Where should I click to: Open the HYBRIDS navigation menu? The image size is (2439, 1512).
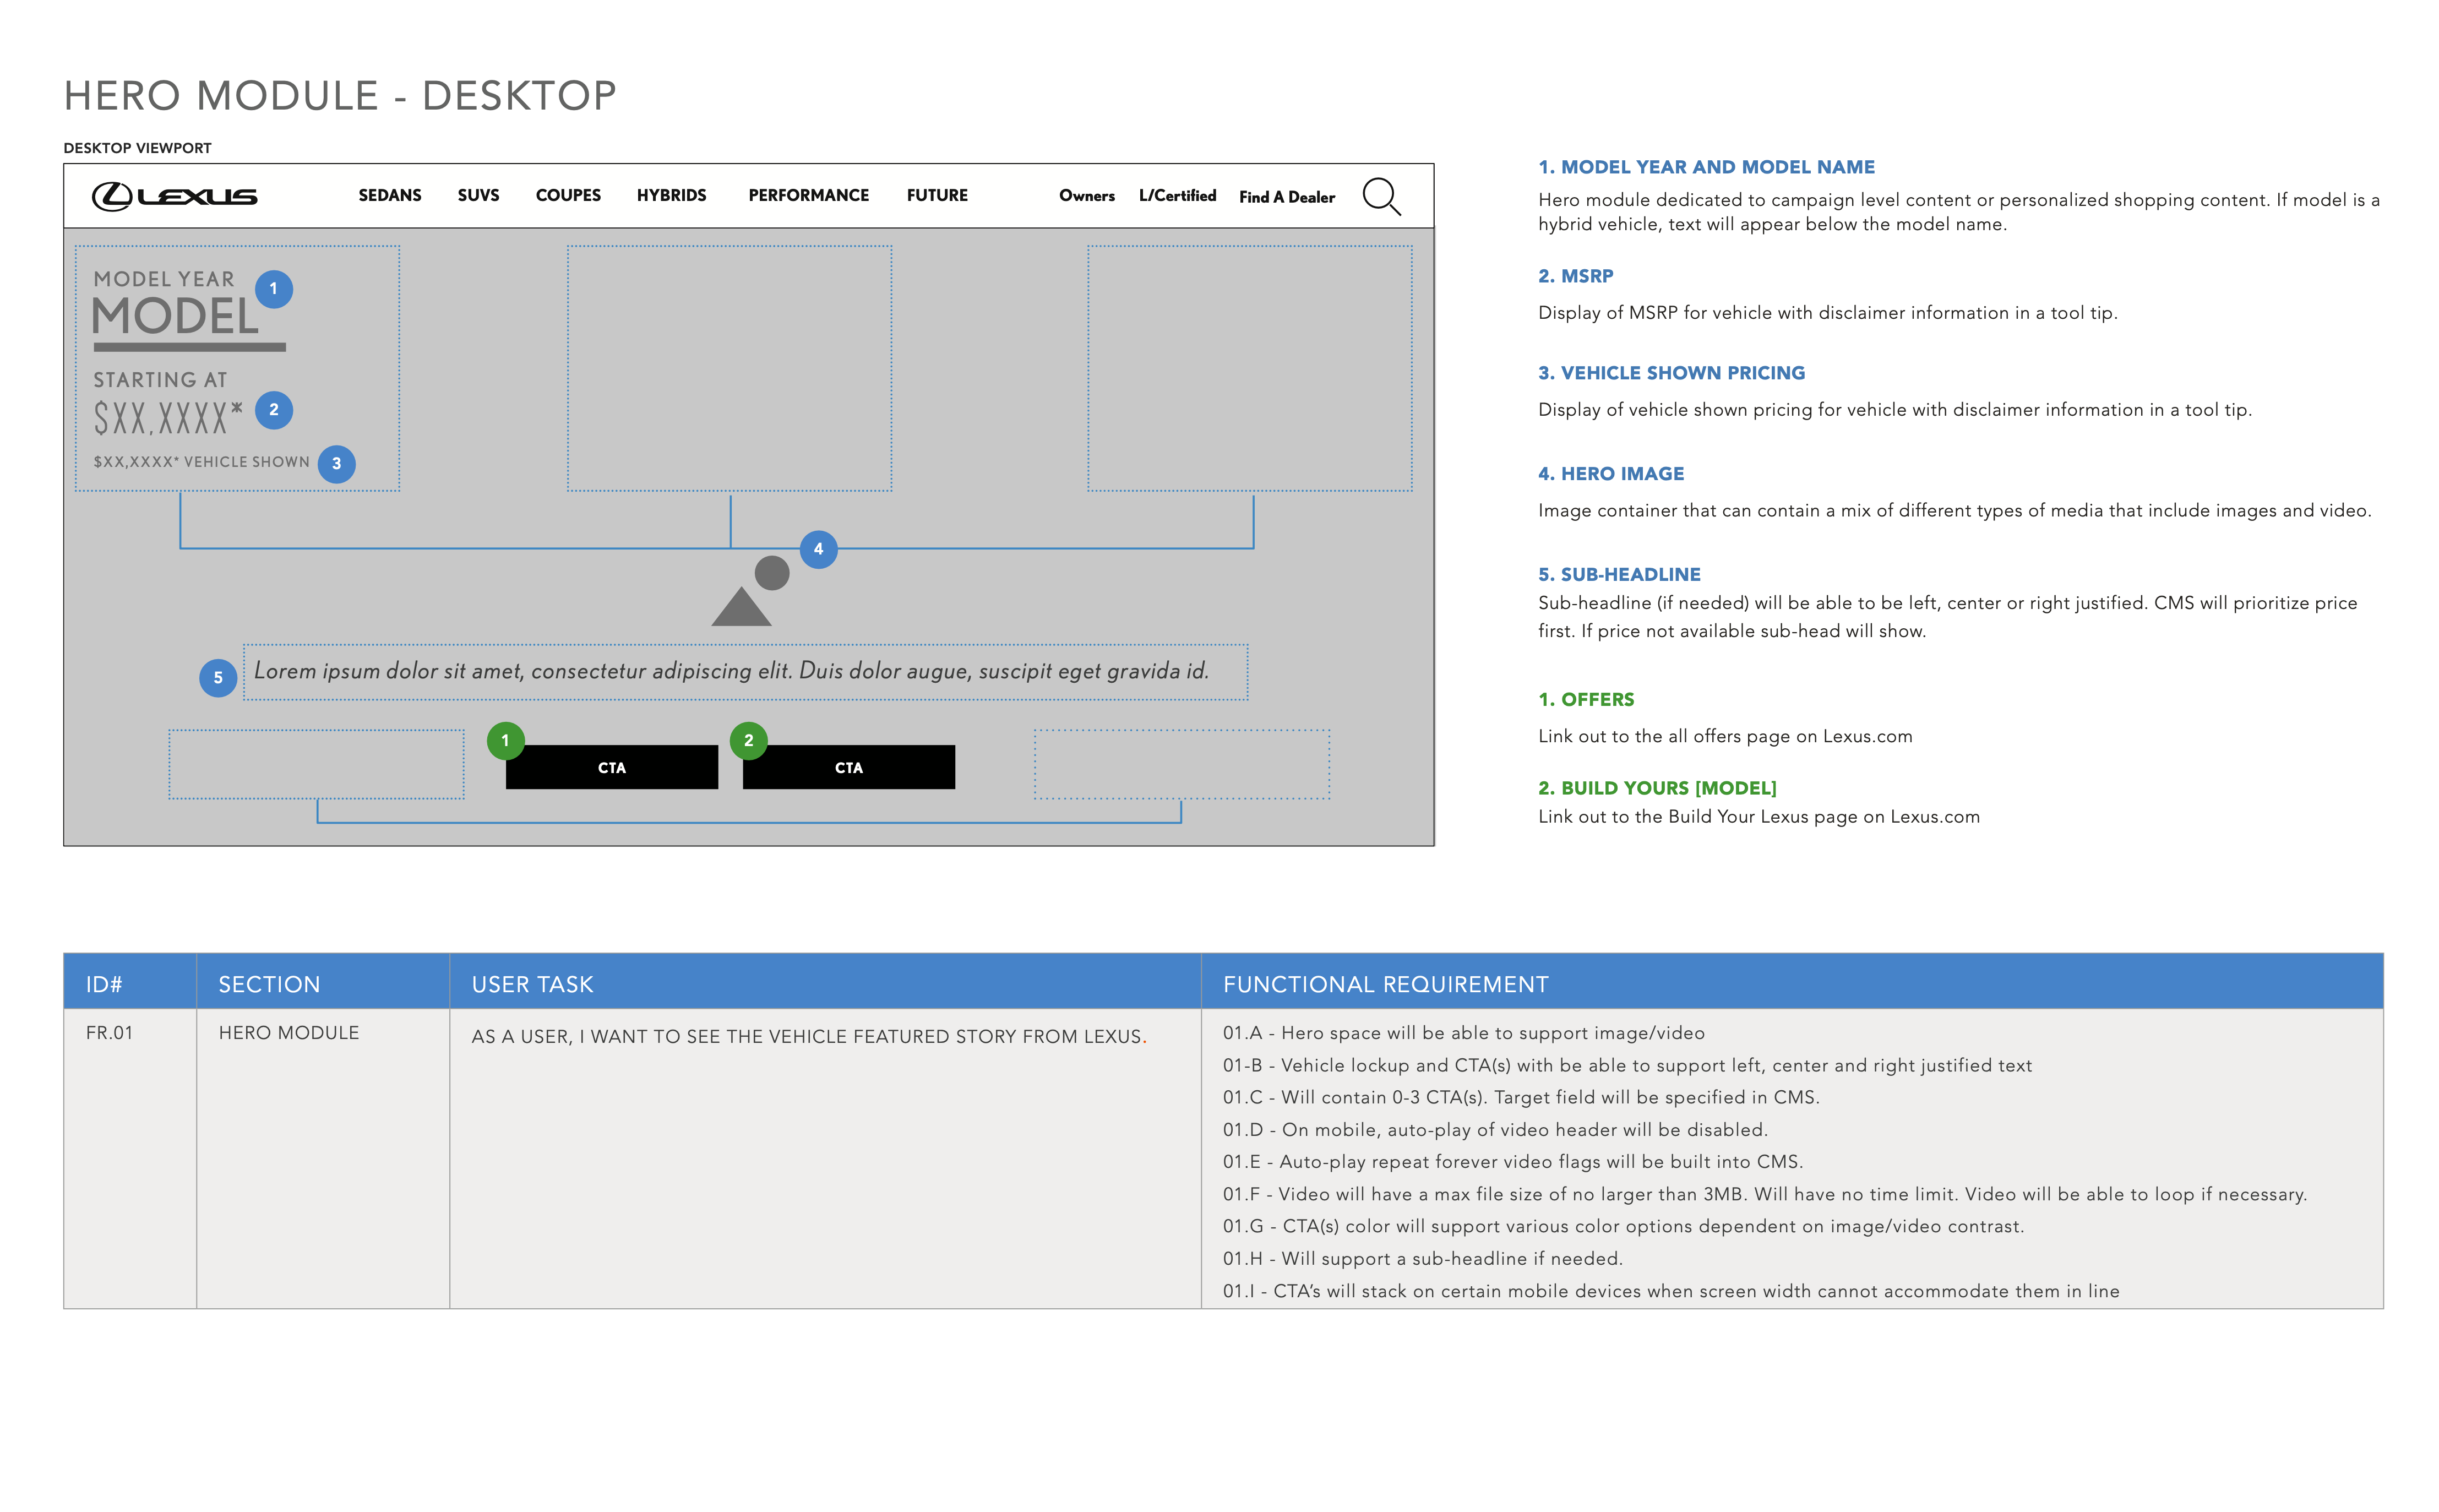671,196
